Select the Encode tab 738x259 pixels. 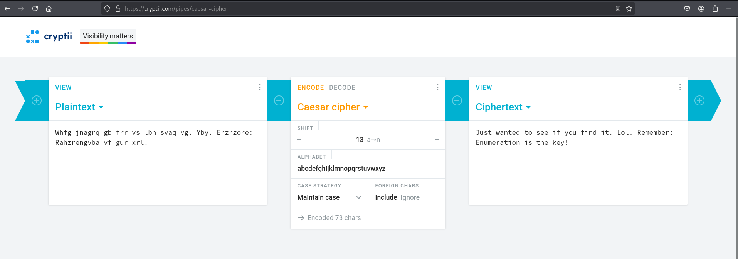(x=310, y=87)
